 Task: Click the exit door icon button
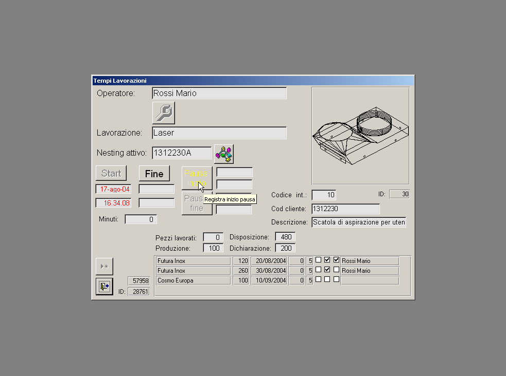104,286
